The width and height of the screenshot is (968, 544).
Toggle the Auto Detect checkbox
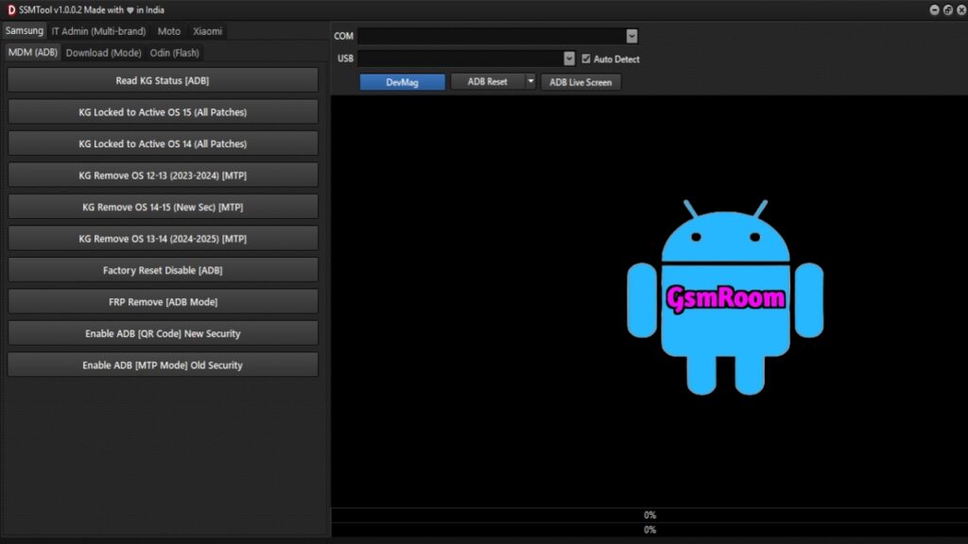(586, 59)
